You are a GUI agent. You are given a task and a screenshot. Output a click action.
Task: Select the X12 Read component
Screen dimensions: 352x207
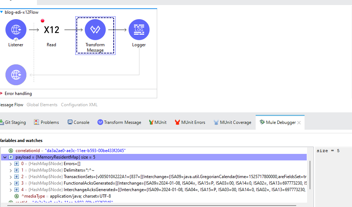click(x=51, y=30)
